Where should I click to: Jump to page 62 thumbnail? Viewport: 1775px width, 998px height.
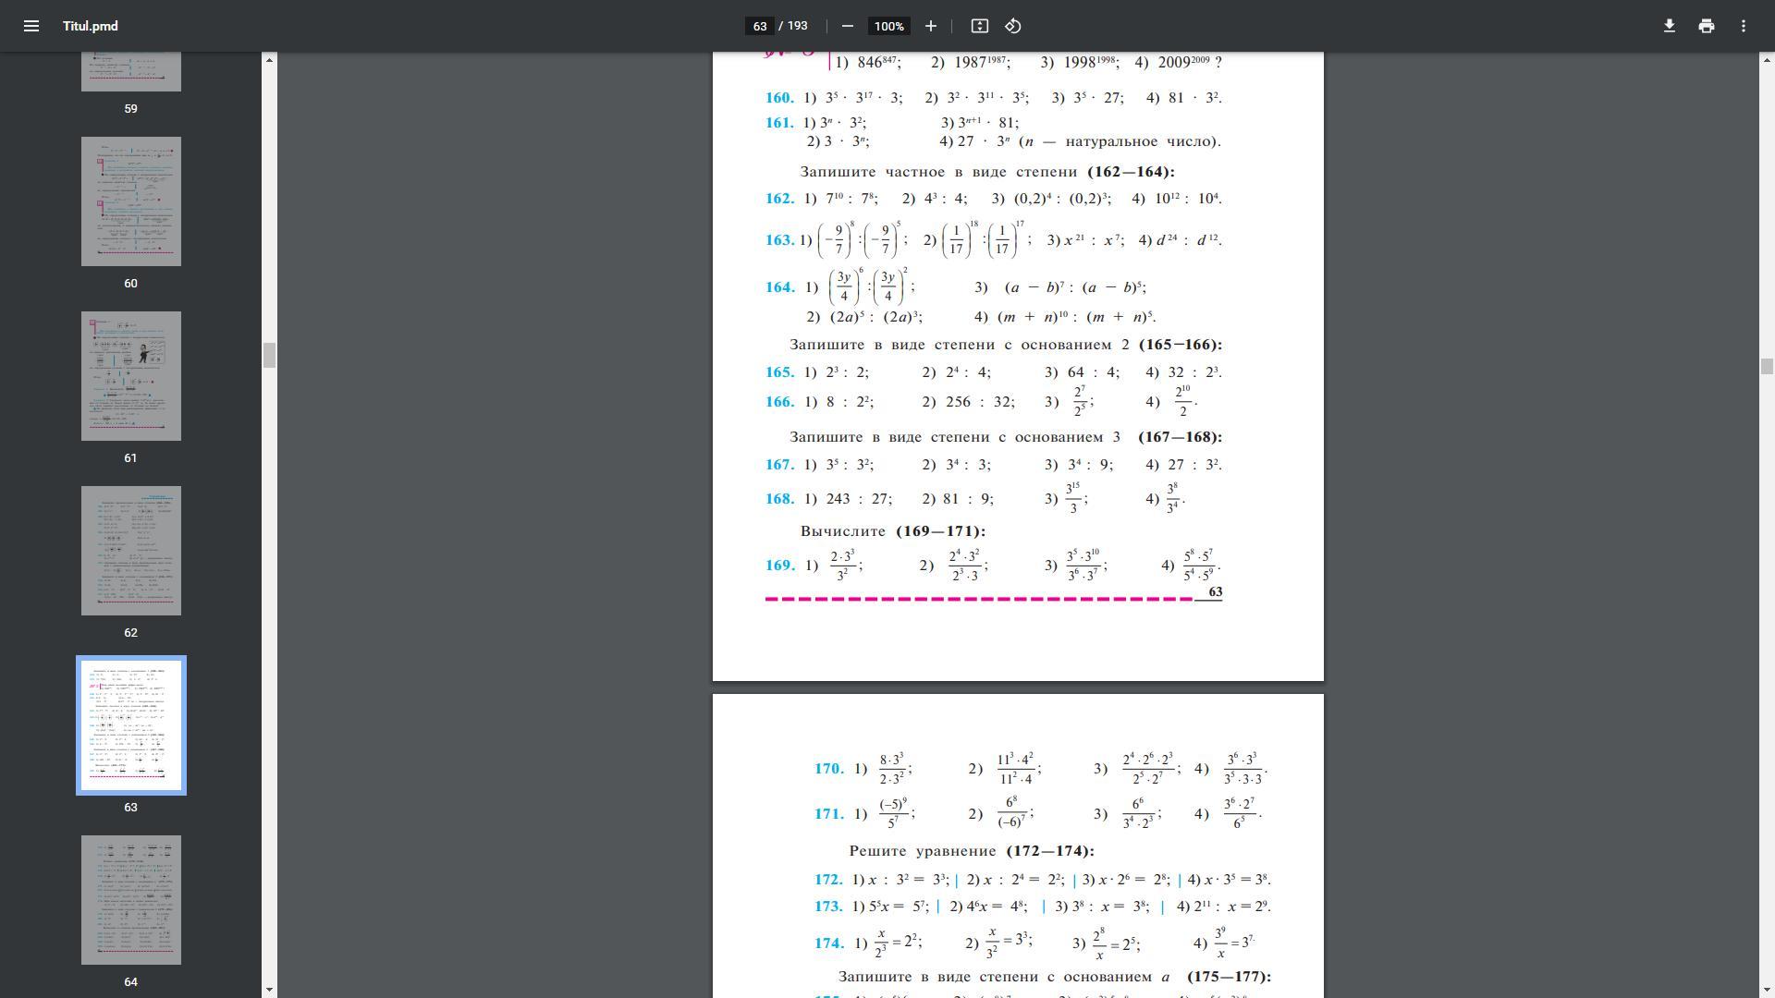click(130, 551)
